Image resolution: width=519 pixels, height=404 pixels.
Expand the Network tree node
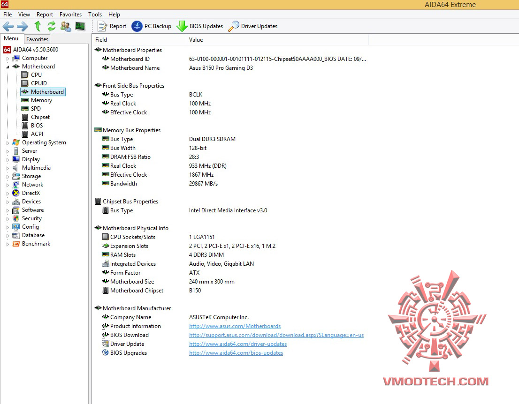[8, 185]
